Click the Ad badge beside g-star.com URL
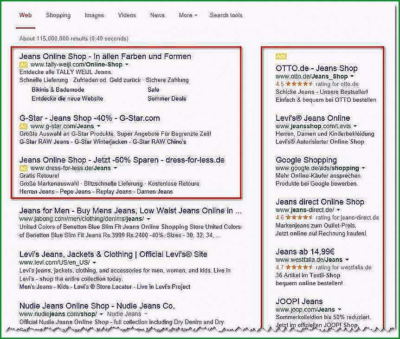Viewport: 400px width, 339px height. 24,126
